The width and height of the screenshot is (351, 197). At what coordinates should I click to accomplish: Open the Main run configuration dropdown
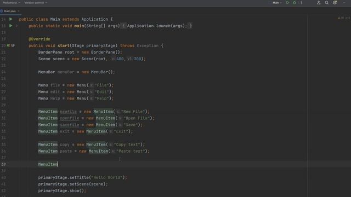click(x=277, y=3)
